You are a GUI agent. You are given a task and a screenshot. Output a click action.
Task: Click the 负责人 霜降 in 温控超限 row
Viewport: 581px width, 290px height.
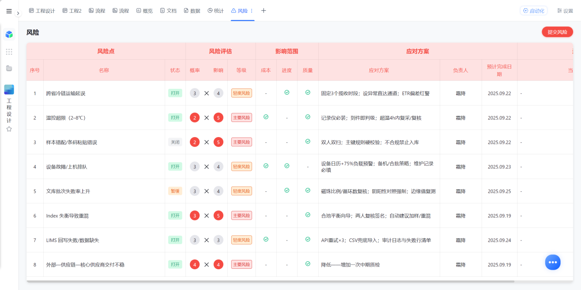(460, 118)
